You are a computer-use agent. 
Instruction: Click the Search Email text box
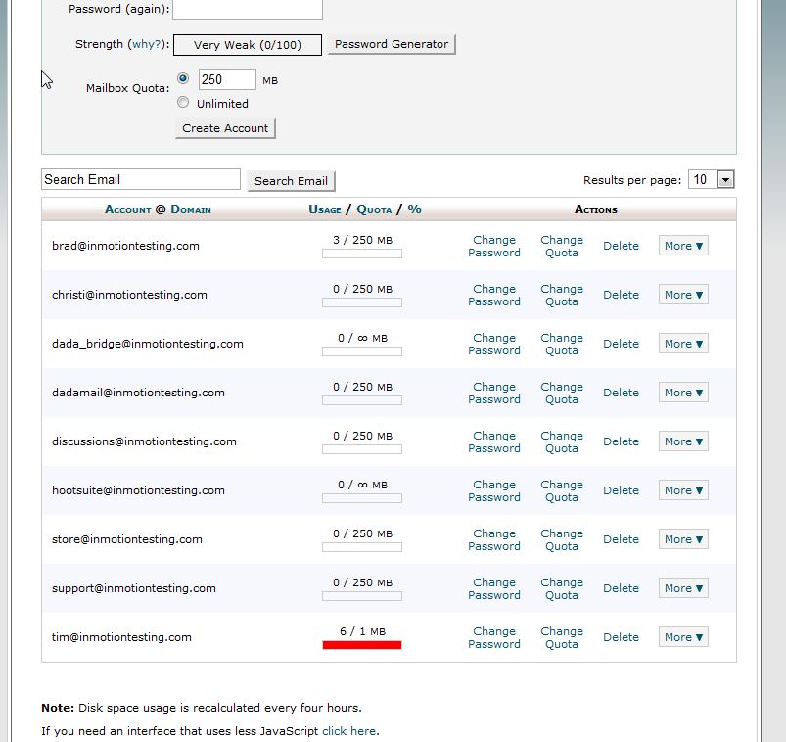point(141,179)
